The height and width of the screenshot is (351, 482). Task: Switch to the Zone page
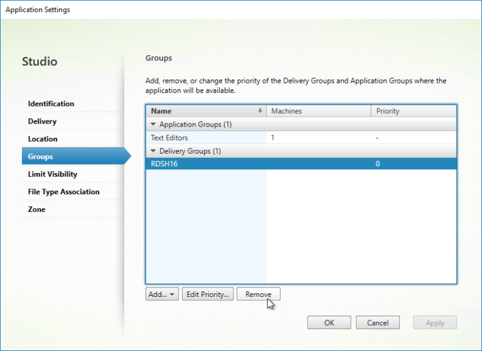coord(36,209)
